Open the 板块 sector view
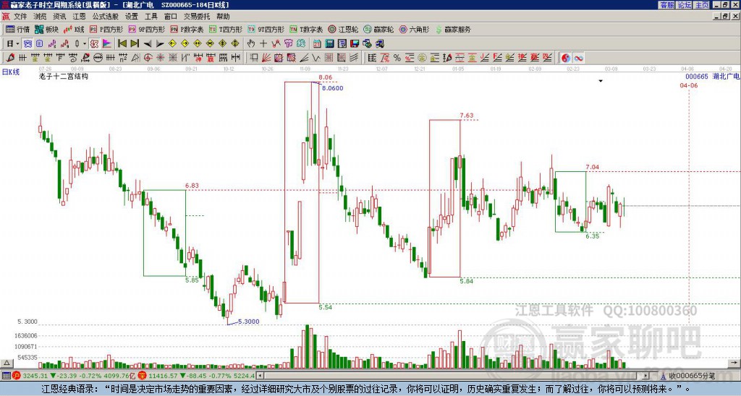The height and width of the screenshot is (396, 741). coord(47,29)
